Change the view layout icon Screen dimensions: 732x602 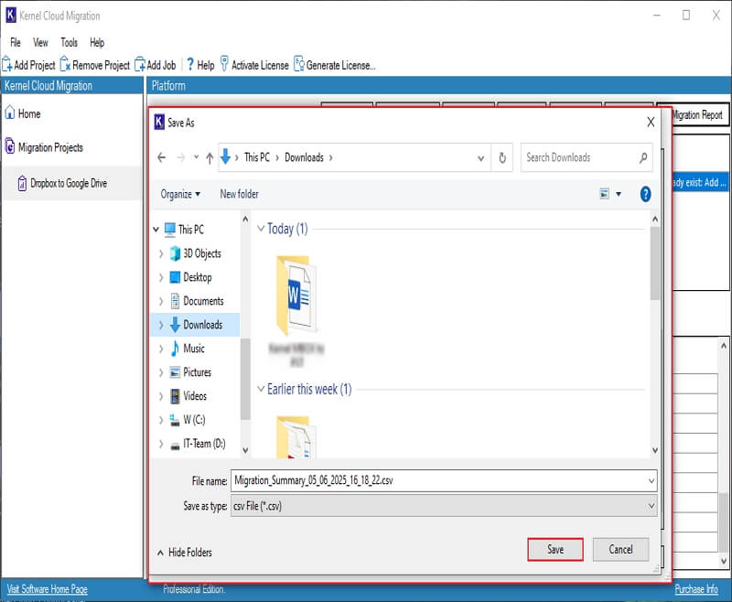(x=605, y=194)
